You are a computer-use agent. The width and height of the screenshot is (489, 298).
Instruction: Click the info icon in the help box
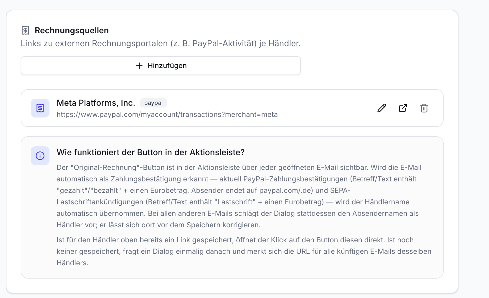[x=40, y=156]
